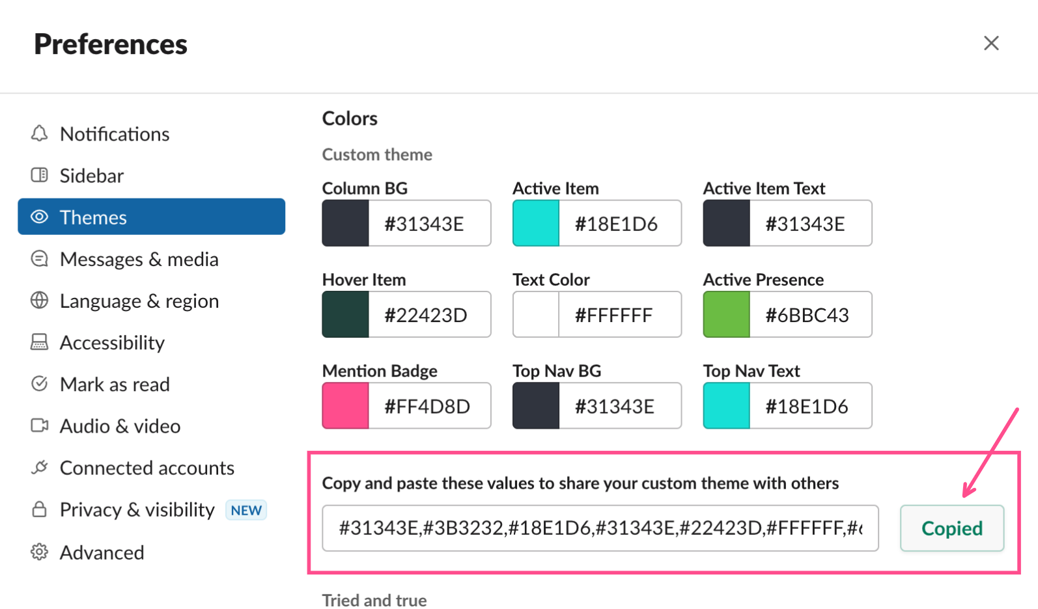Click the Hover Item hex value field
Viewport: 1038px width, 609px height.
[429, 315]
